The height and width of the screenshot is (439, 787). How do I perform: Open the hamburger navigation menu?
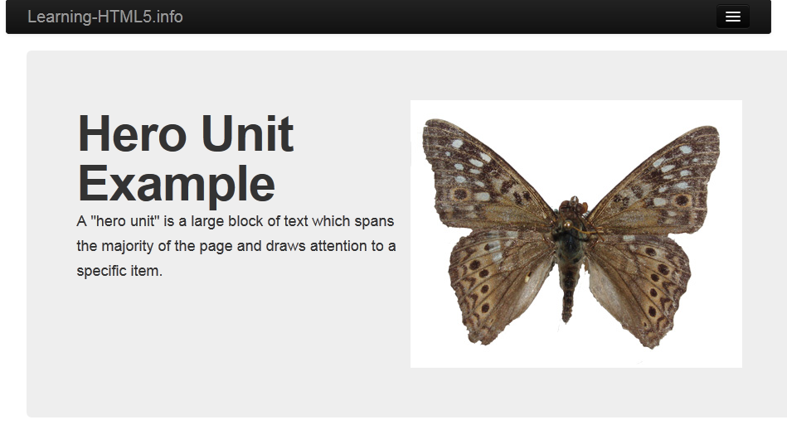732,17
